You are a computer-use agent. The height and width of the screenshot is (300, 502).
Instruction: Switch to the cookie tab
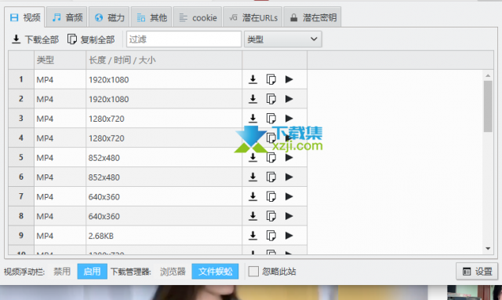(198, 17)
